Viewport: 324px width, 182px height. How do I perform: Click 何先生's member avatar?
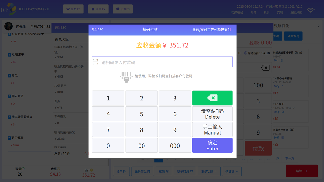[8, 26]
